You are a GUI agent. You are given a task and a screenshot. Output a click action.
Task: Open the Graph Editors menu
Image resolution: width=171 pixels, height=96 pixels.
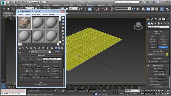click(69, 5)
